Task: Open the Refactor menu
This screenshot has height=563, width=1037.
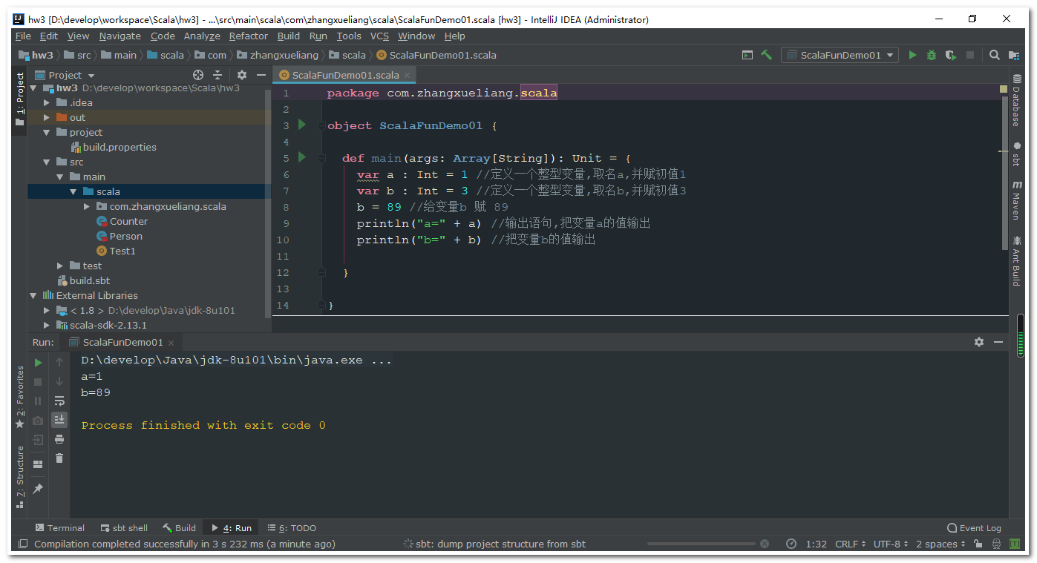Action: [x=248, y=36]
